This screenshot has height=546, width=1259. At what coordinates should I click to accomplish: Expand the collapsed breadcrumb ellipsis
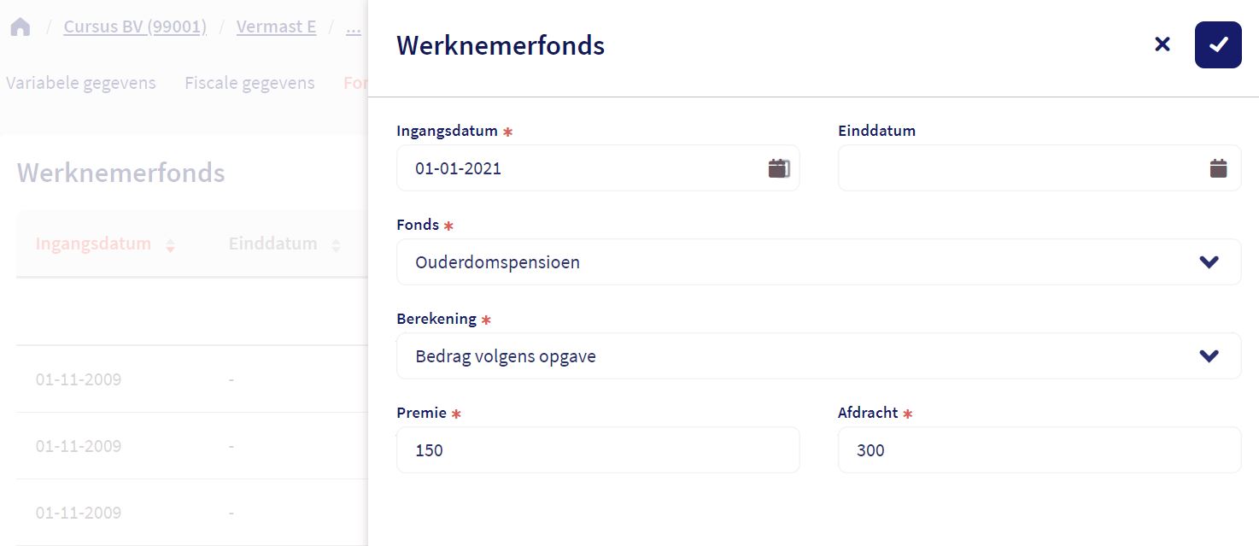tap(353, 27)
